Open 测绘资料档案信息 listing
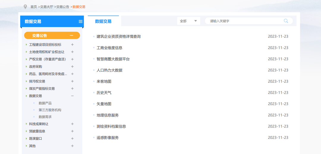 (111, 126)
